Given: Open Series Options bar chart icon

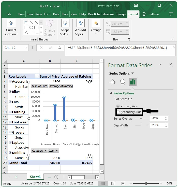Looking at the screenshot, I should [133, 82].
